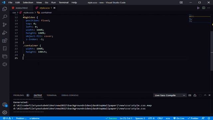Open the Explorer view in activity bar
Screen dimensions: 213x120
pos(5,9)
